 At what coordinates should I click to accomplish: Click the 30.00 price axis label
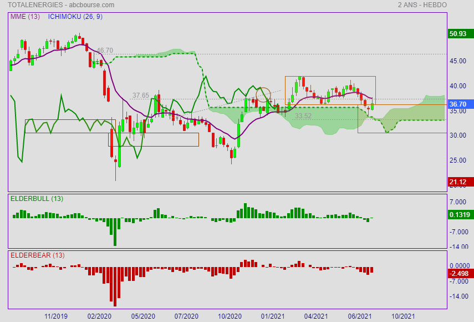coord(458,135)
